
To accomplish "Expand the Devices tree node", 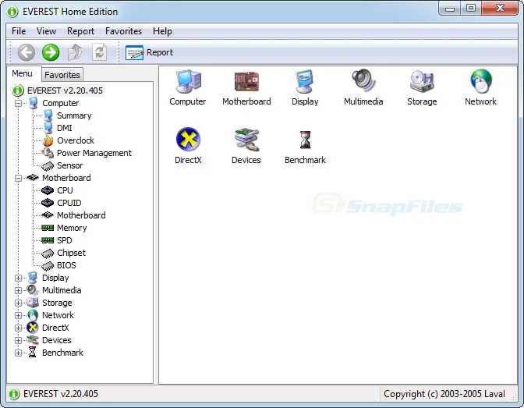I will point(19,340).
